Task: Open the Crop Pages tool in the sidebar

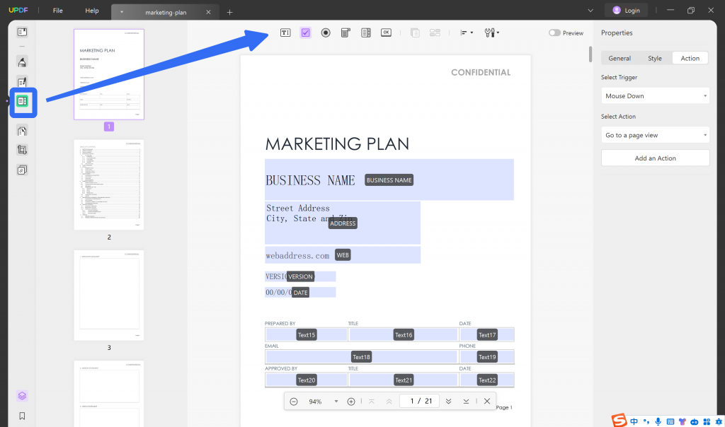Action: 22,149
